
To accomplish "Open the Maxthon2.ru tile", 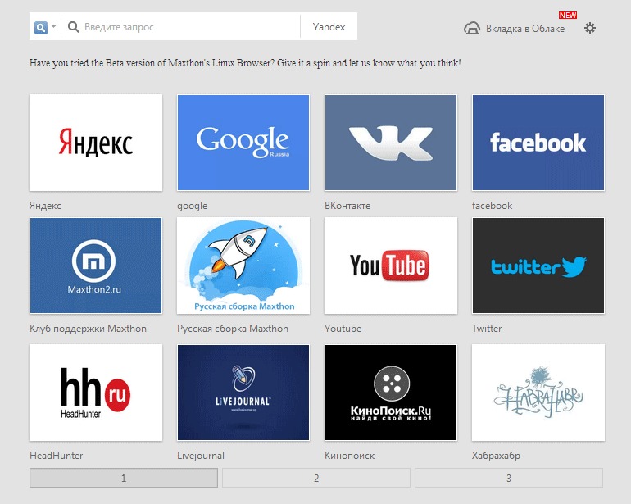I will (96, 266).
